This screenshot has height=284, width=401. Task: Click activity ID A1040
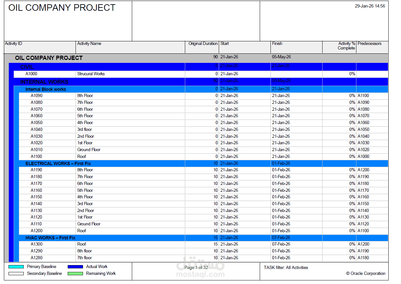(36, 130)
